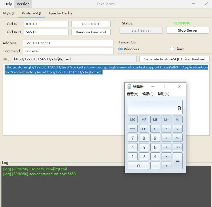Click the highlighted jdbc:postgresql payload text

106,70
